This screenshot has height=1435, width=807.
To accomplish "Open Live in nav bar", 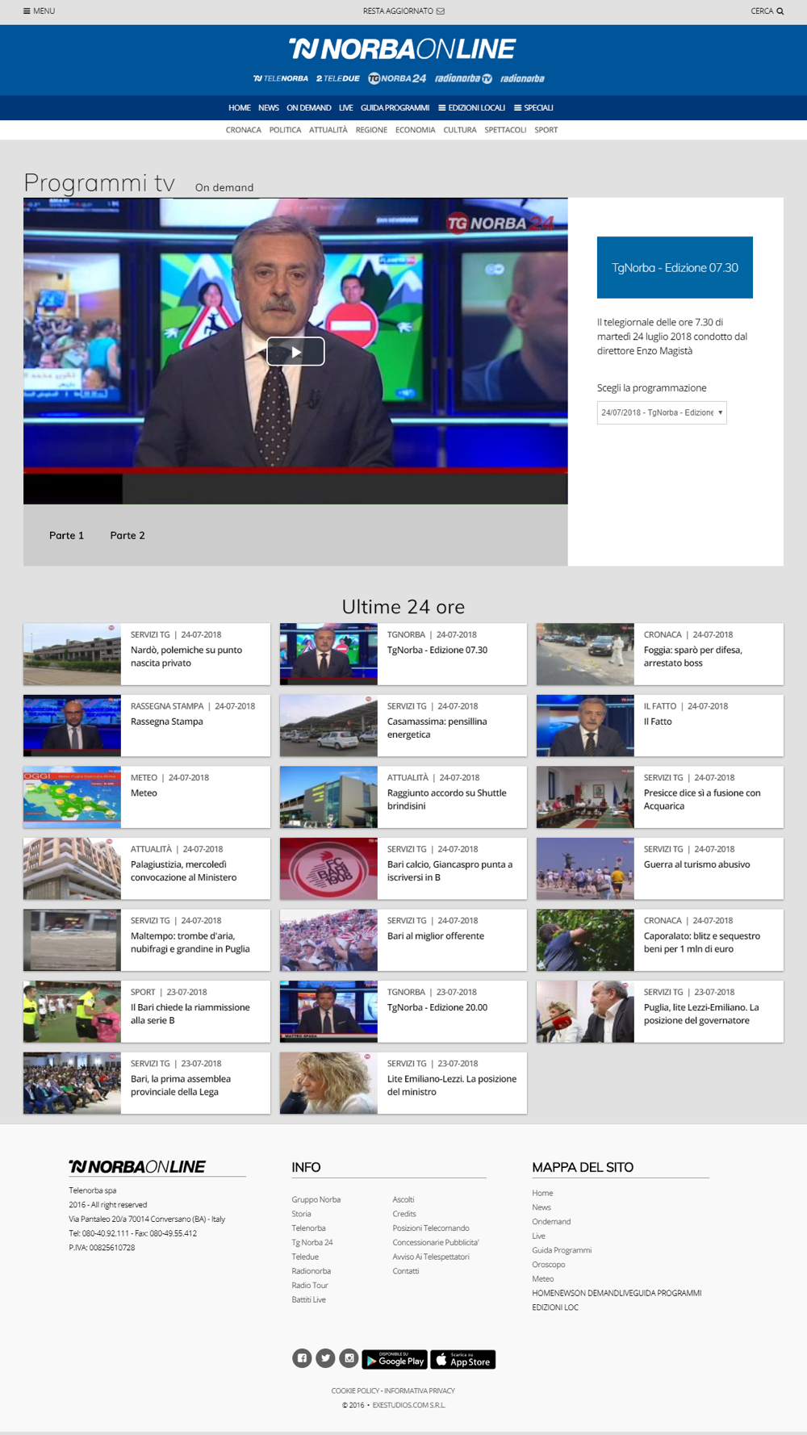I will 346,107.
